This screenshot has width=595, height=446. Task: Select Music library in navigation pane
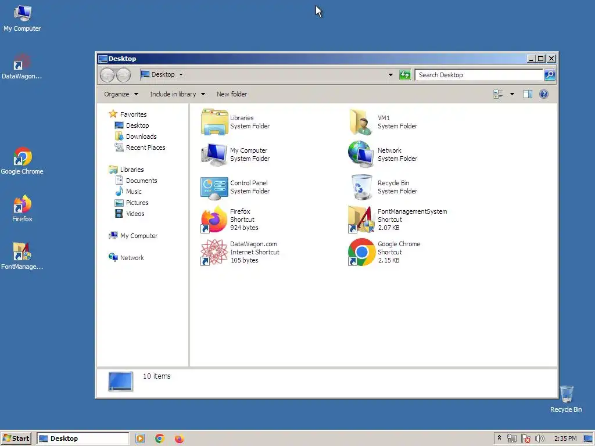pyautogui.click(x=128, y=192)
